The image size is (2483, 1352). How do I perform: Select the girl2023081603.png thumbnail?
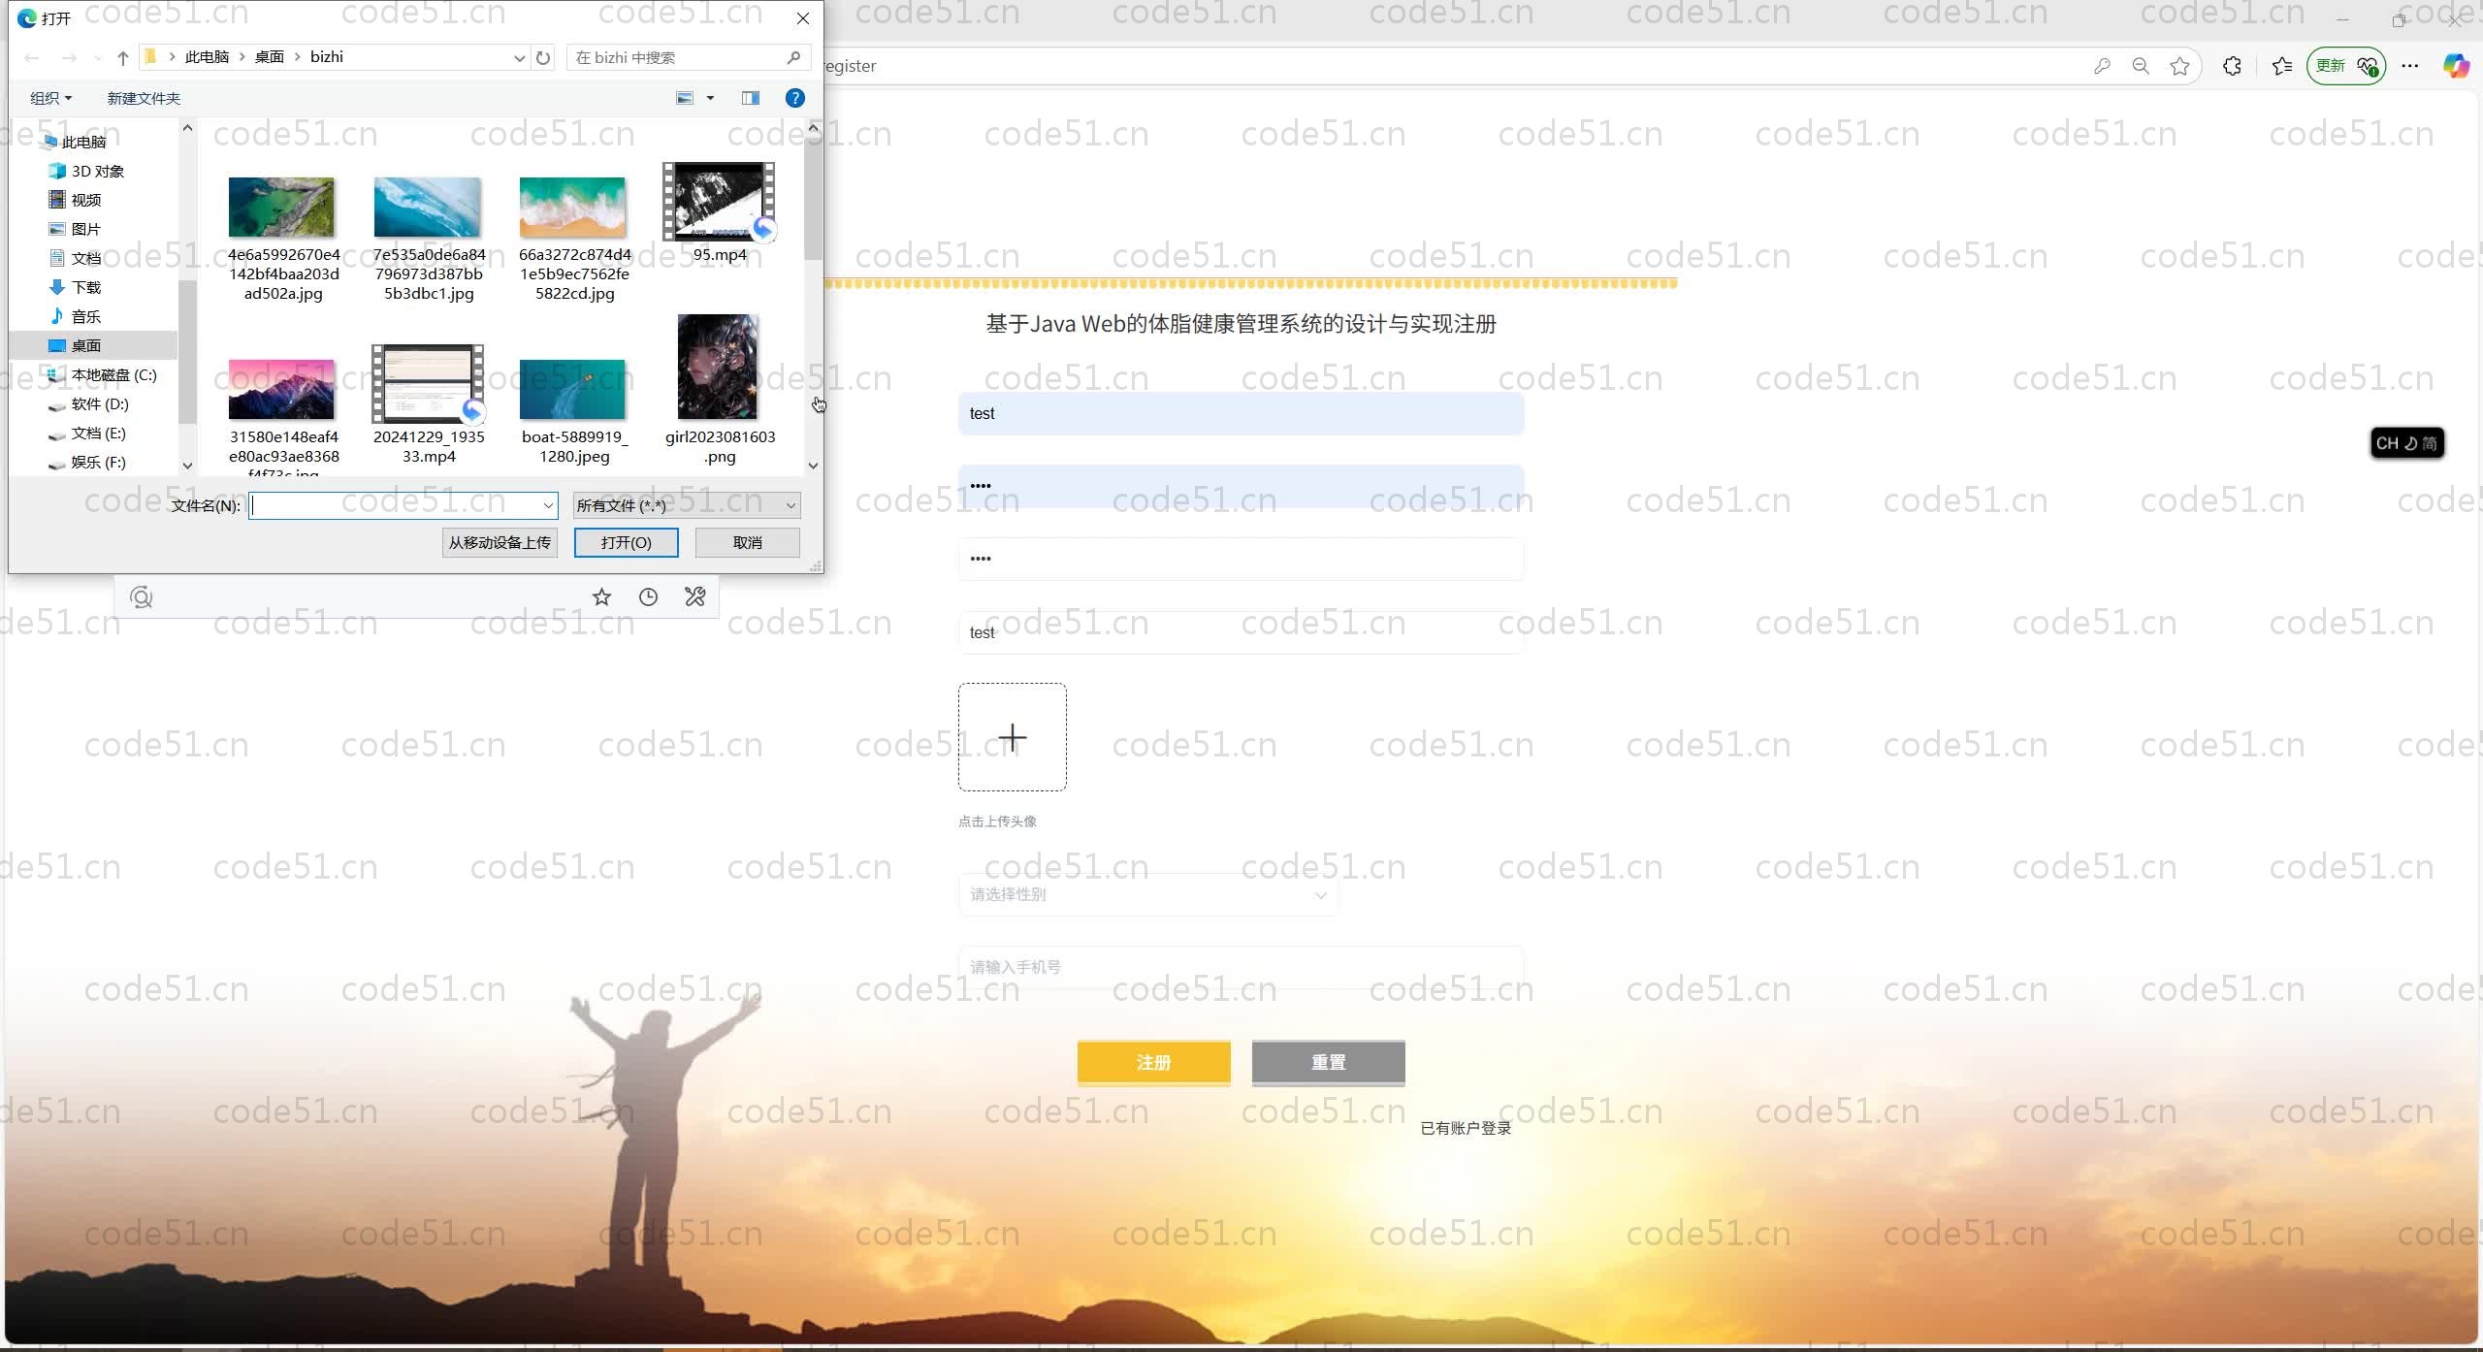719,369
